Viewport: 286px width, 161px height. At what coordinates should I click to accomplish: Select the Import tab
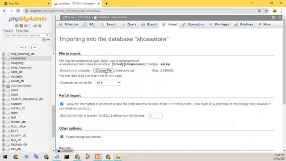169,24
